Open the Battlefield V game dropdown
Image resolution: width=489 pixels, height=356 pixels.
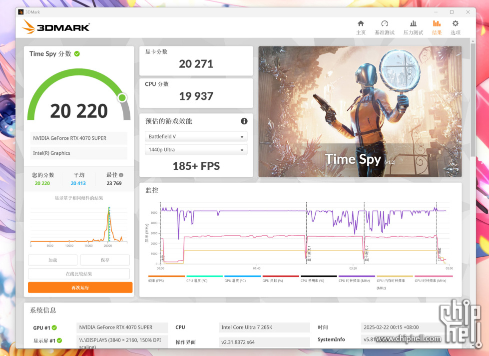(196, 136)
